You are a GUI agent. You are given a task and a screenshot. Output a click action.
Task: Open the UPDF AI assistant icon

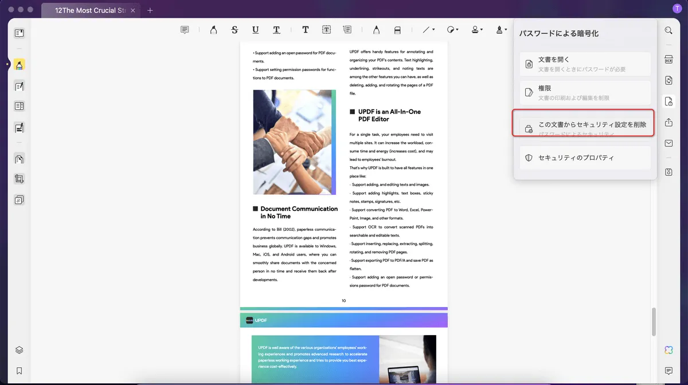point(669,350)
